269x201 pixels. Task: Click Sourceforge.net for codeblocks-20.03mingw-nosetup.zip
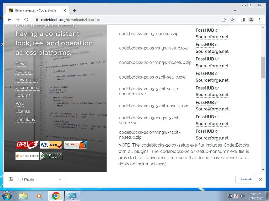point(212,66)
